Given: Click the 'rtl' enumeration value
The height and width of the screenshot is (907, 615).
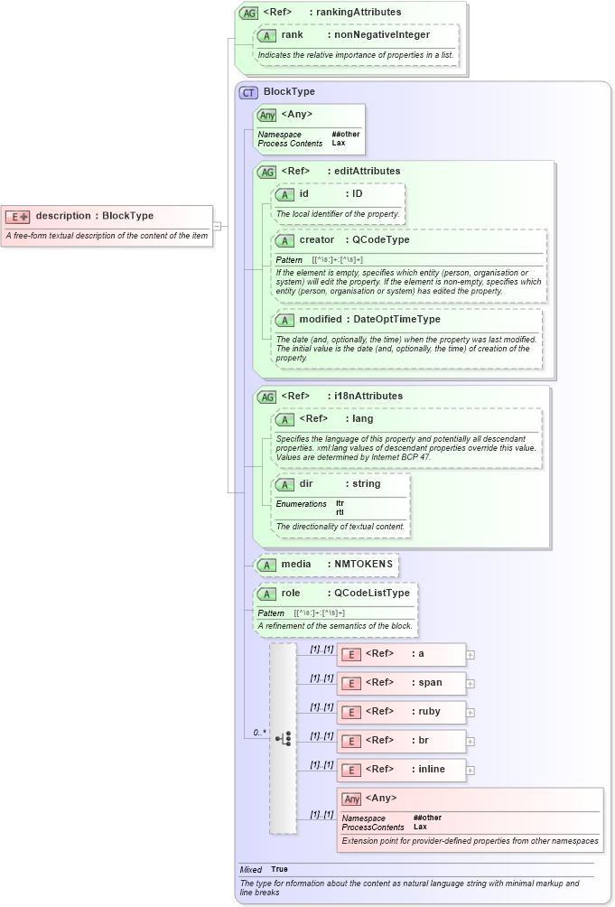Looking at the screenshot, I should pyautogui.click(x=340, y=512).
